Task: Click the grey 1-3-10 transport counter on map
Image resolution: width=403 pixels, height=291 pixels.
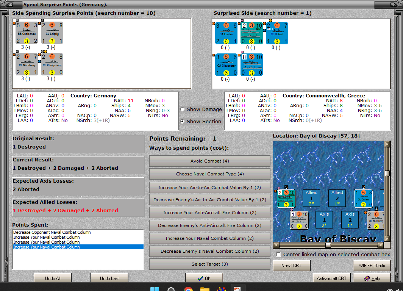Action: tap(299, 220)
